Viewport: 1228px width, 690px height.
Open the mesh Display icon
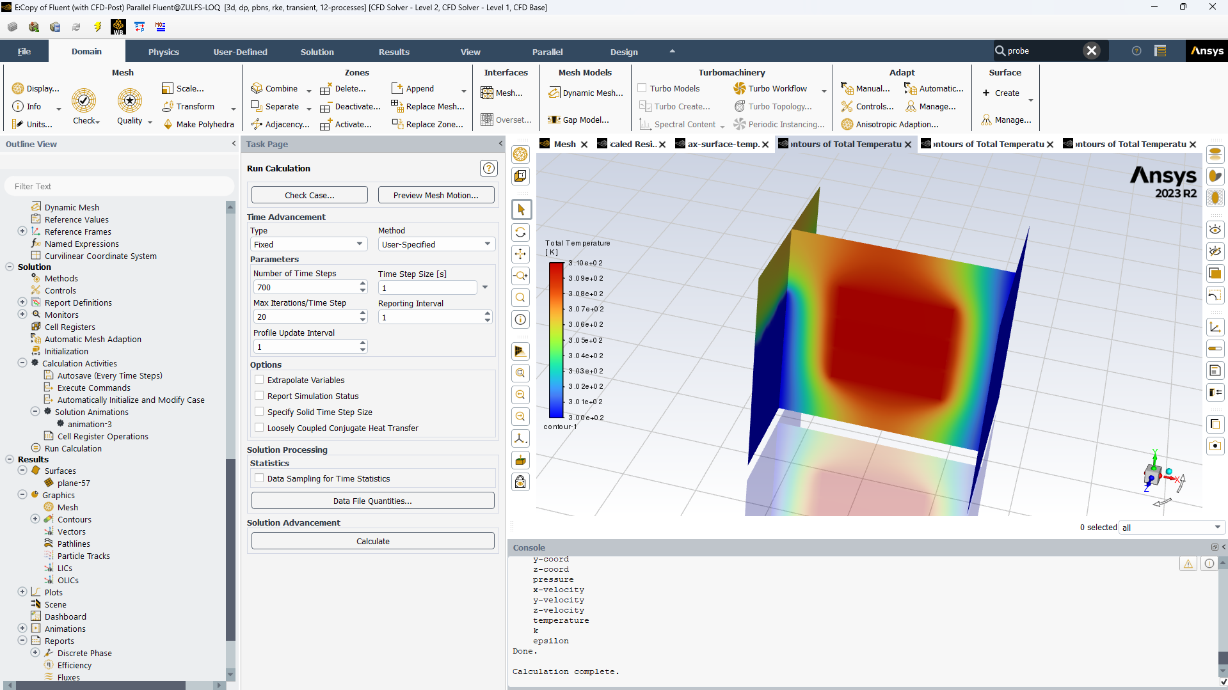point(18,89)
